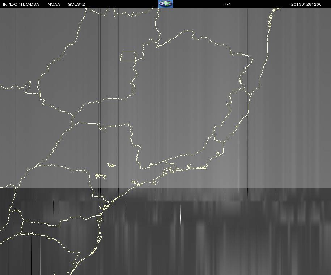Click the INPE/CPTEC/DSA header label
The image size is (331, 275).
(x=21, y=4)
